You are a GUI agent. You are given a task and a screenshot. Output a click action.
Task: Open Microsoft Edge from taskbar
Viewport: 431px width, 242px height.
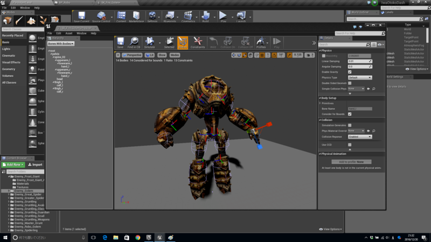[x=105, y=238]
